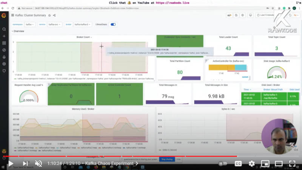Image resolution: width=302 pixels, height=170 pixels.
Task: Click the Total Leader Count panel title
Action: coord(228,37)
